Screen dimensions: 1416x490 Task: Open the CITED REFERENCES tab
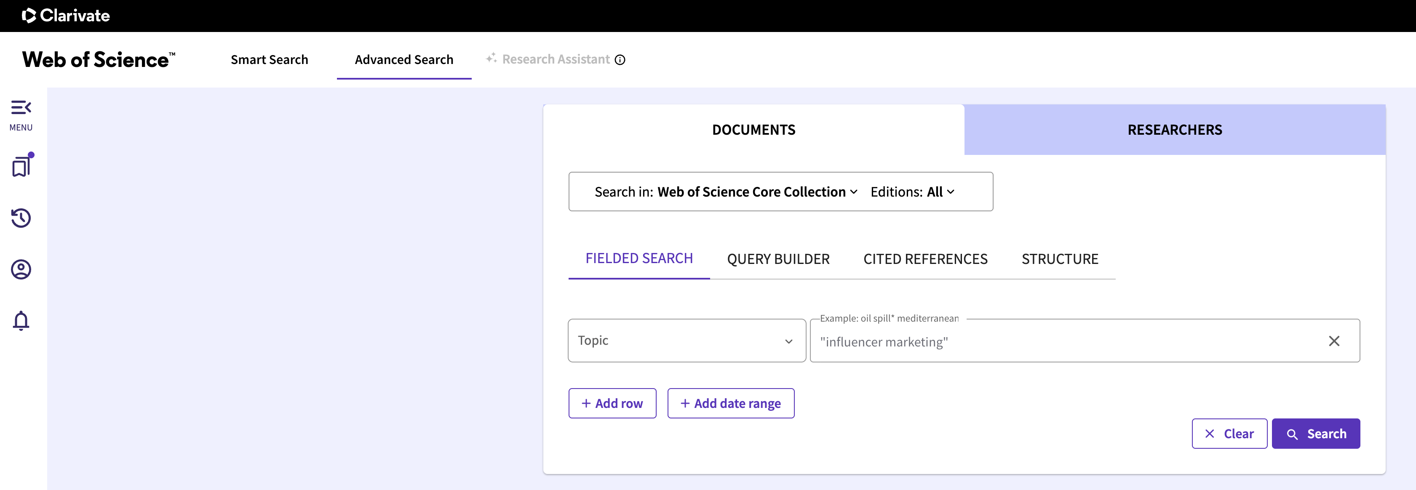tap(925, 259)
